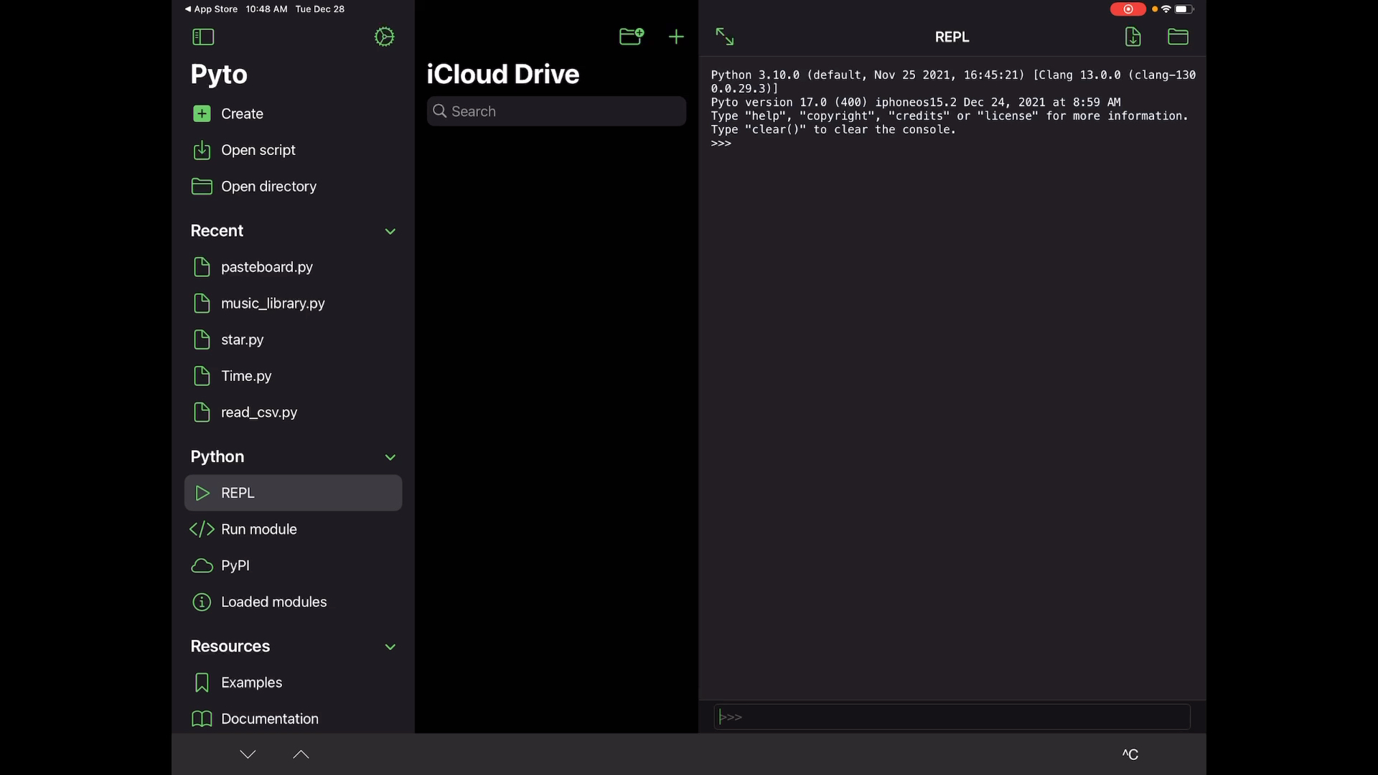1378x775 pixels.
Task: Return to App Store via back link
Action: tap(211, 9)
